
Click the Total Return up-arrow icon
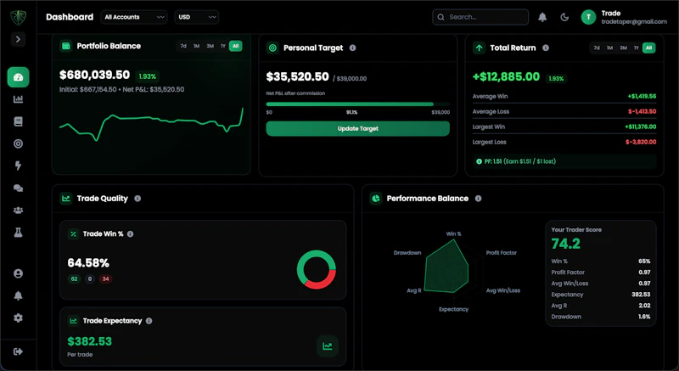point(479,48)
